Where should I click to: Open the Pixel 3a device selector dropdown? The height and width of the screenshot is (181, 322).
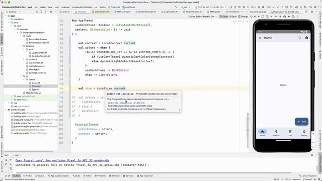210,7
